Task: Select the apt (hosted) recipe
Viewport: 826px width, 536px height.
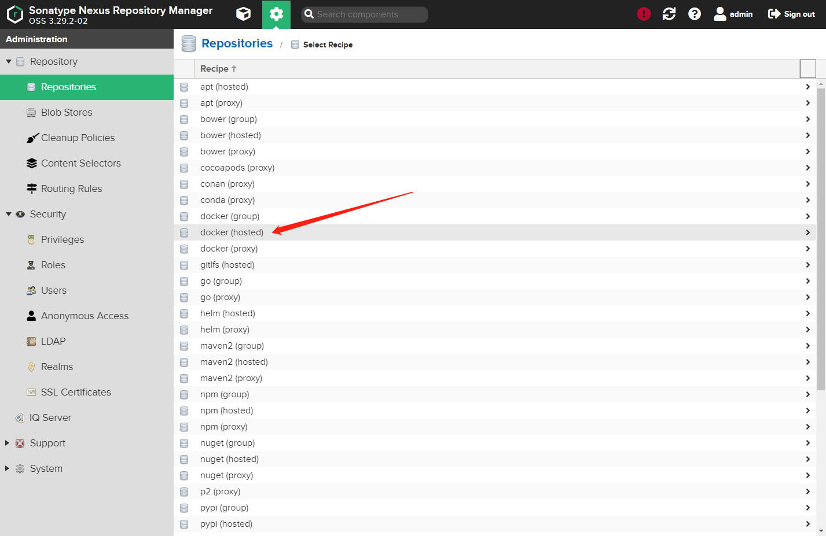Action: (x=495, y=87)
